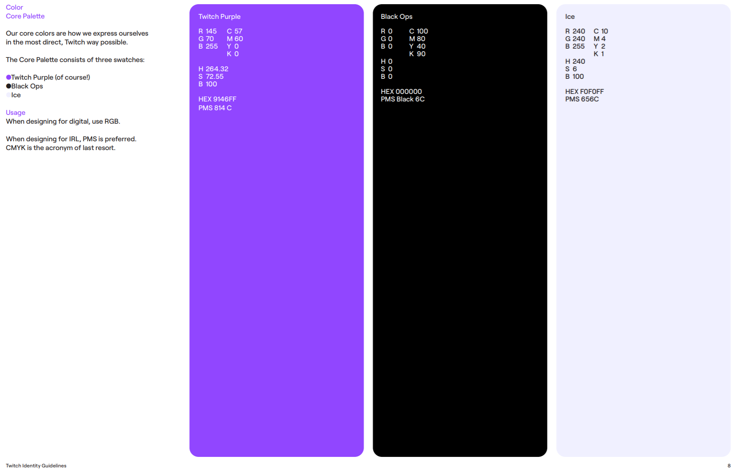The height and width of the screenshot is (472, 734).
Task: Click "Y 40" in Black Ops swatch
Action: pos(417,46)
